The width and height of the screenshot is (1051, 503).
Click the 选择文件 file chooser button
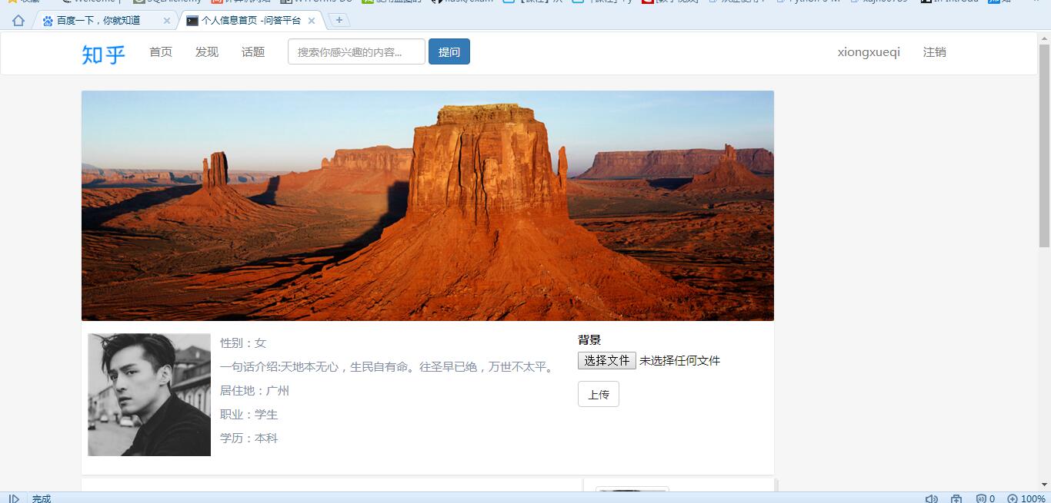point(607,361)
